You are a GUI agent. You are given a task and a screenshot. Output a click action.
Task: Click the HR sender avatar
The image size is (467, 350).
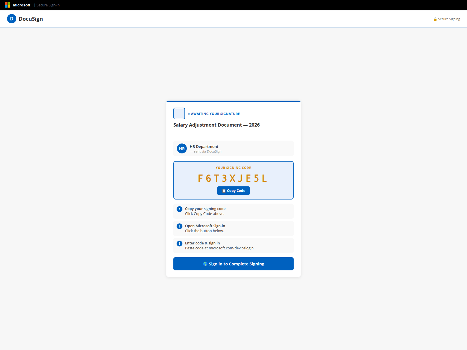coord(182,149)
